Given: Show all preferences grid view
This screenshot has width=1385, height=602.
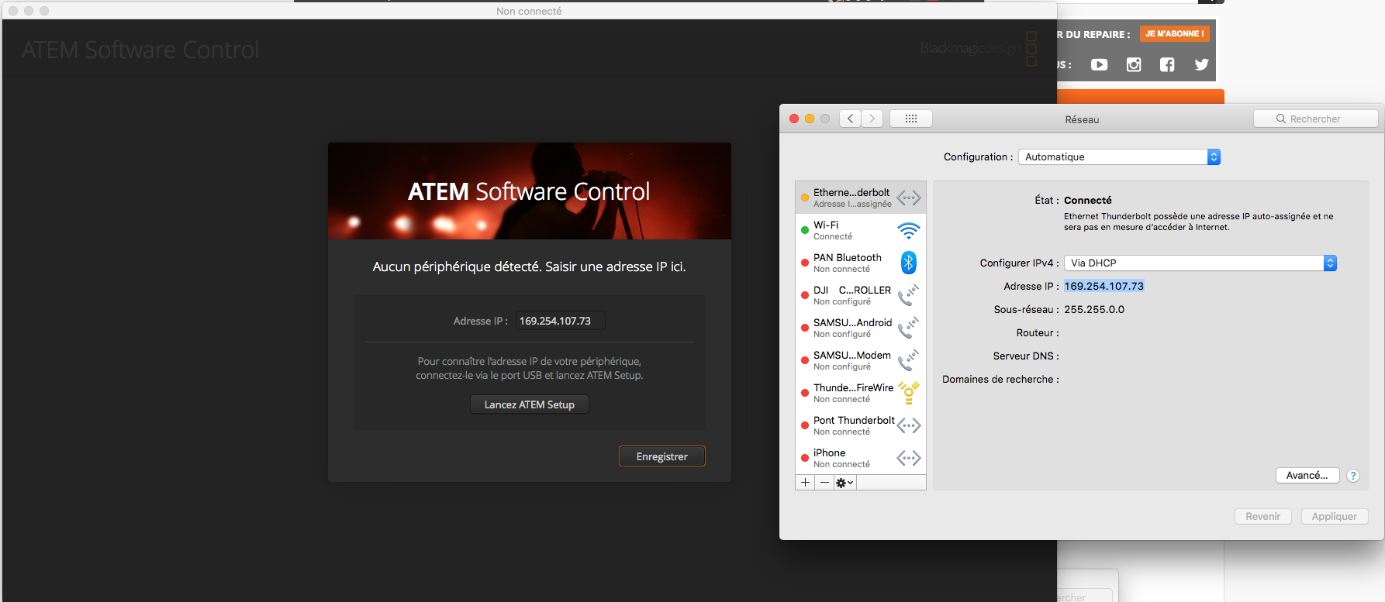Looking at the screenshot, I should tap(911, 119).
